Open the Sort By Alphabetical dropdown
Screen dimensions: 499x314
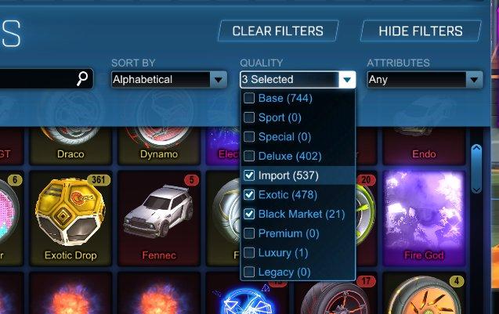(169, 80)
